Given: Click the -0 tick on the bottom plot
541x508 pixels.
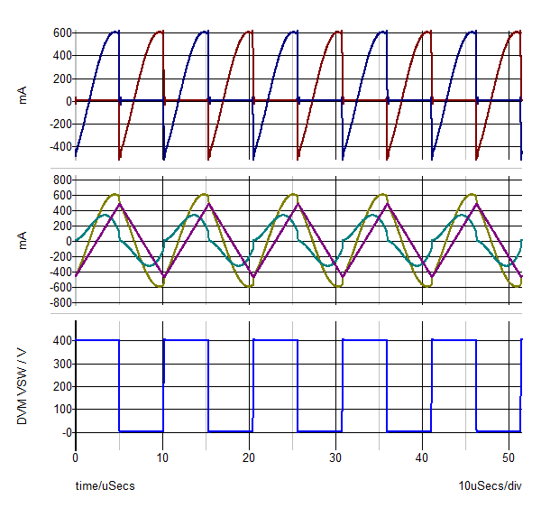Looking at the screenshot, I should point(63,432).
